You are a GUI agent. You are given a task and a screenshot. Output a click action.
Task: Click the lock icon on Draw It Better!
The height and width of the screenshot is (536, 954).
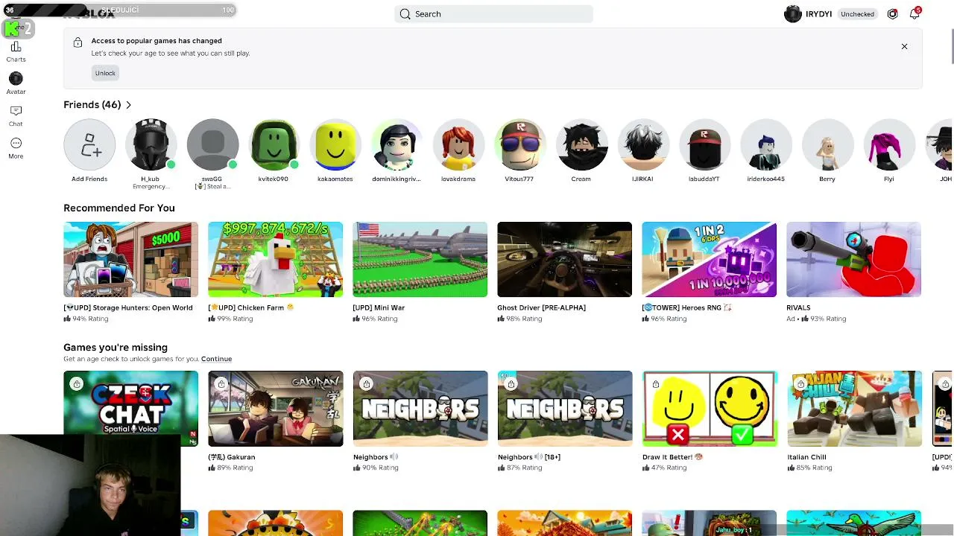655,384
